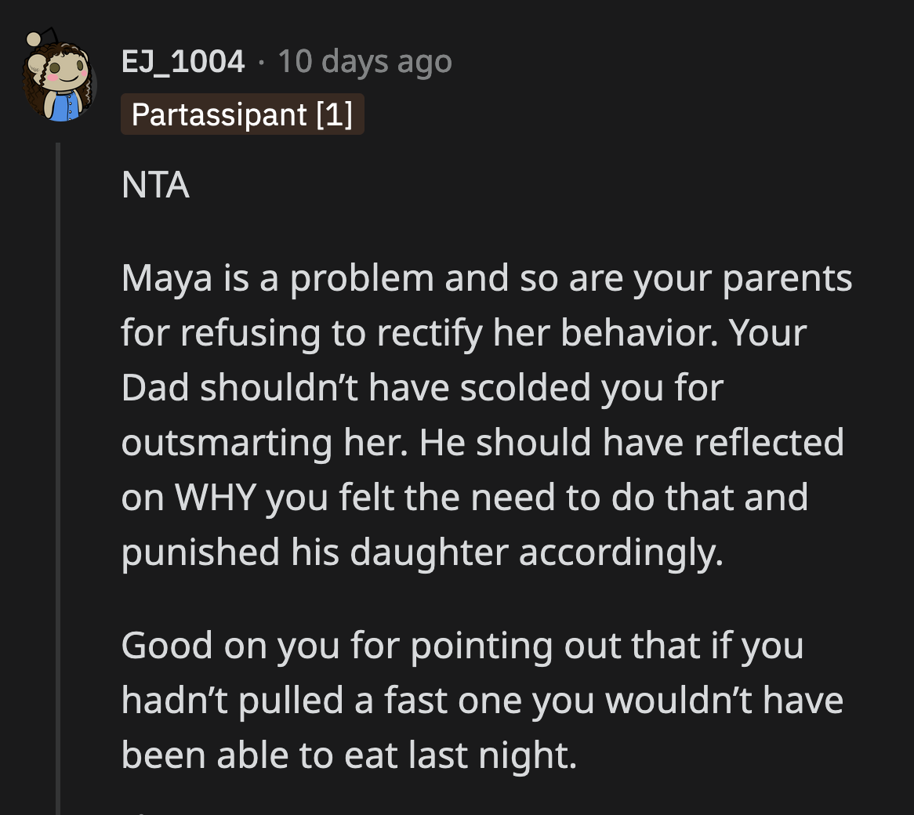Select the NTA verdict text

coord(154,186)
